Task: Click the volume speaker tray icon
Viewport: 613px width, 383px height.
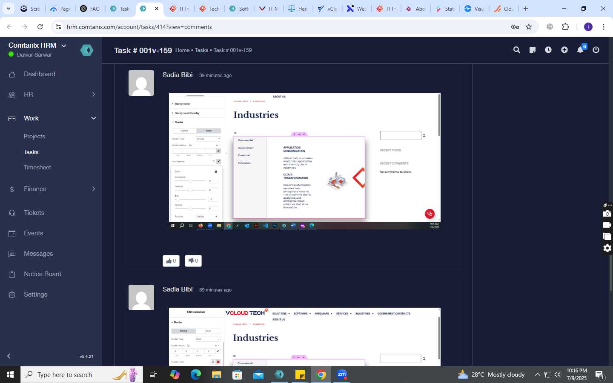Action: click(x=558, y=375)
